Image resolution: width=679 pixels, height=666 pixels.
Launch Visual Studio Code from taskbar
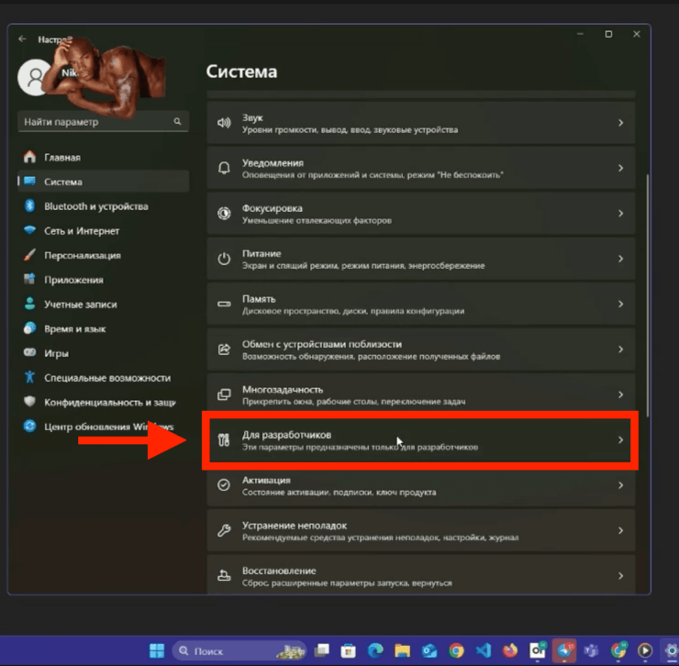(485, 651)
